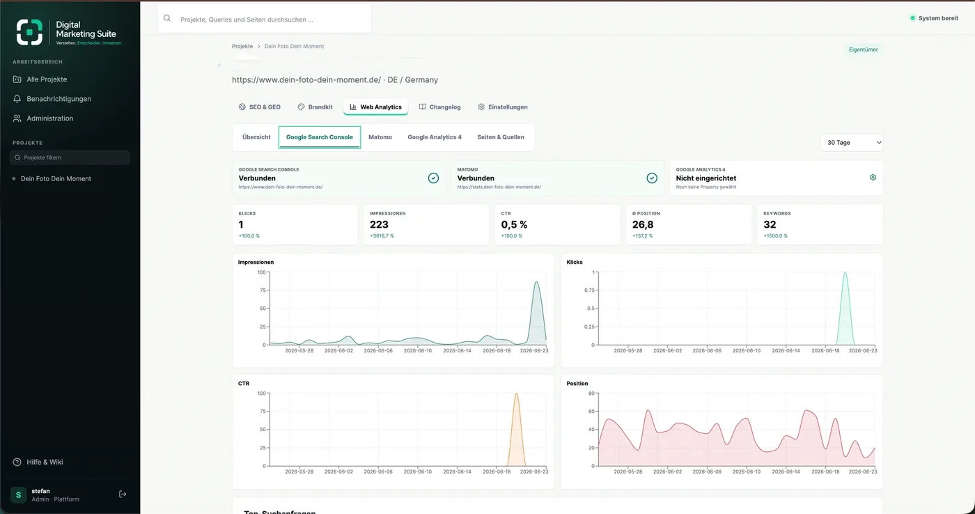The width and height of the screenshot is (975, 514).
Task: Click the Klicks chart title
Action: (575, 263)
